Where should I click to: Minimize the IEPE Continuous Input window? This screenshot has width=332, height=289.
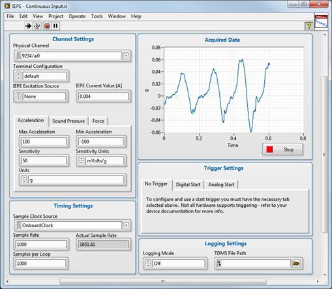[294, 4]
